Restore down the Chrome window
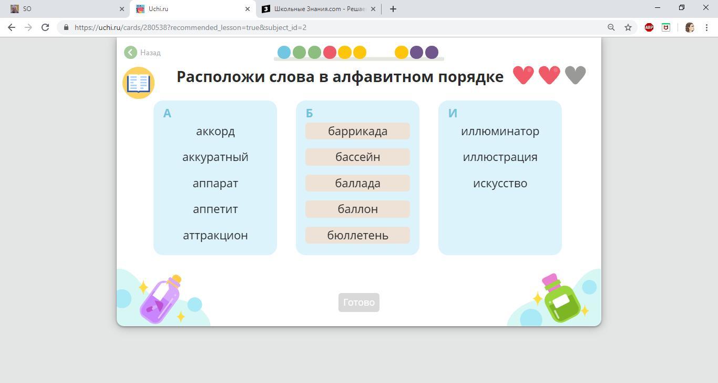This screenshot has height=383, width=718. [682, 7]
